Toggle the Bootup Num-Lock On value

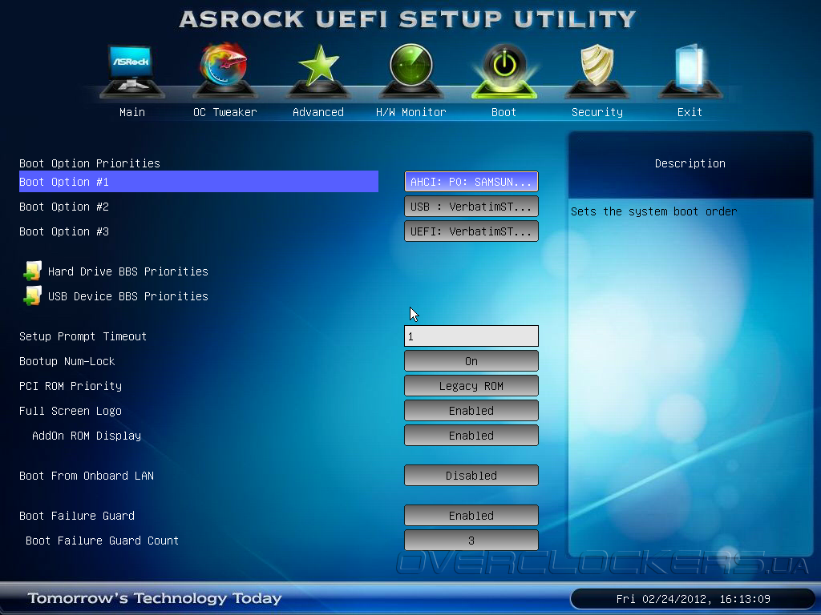(471, 361)
